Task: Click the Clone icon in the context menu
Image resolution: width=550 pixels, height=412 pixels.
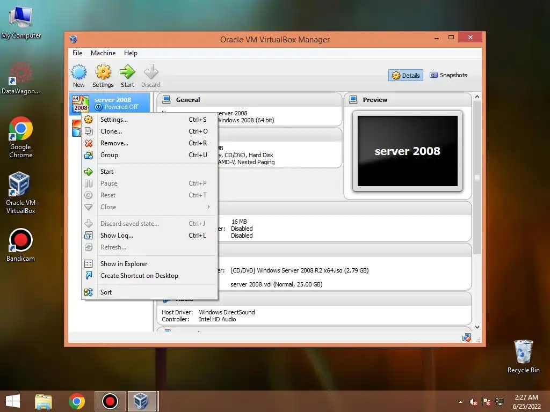Action: 89,131
